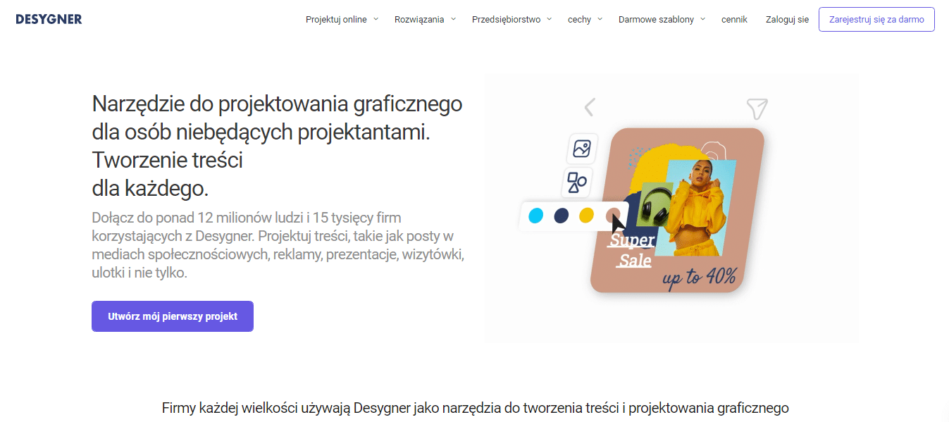
Task: Click the shapes icon in illustration
Action: (577, 182)
